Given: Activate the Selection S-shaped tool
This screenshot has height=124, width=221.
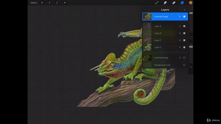Looking at the screenshot, I should click(x=57, y=3).
